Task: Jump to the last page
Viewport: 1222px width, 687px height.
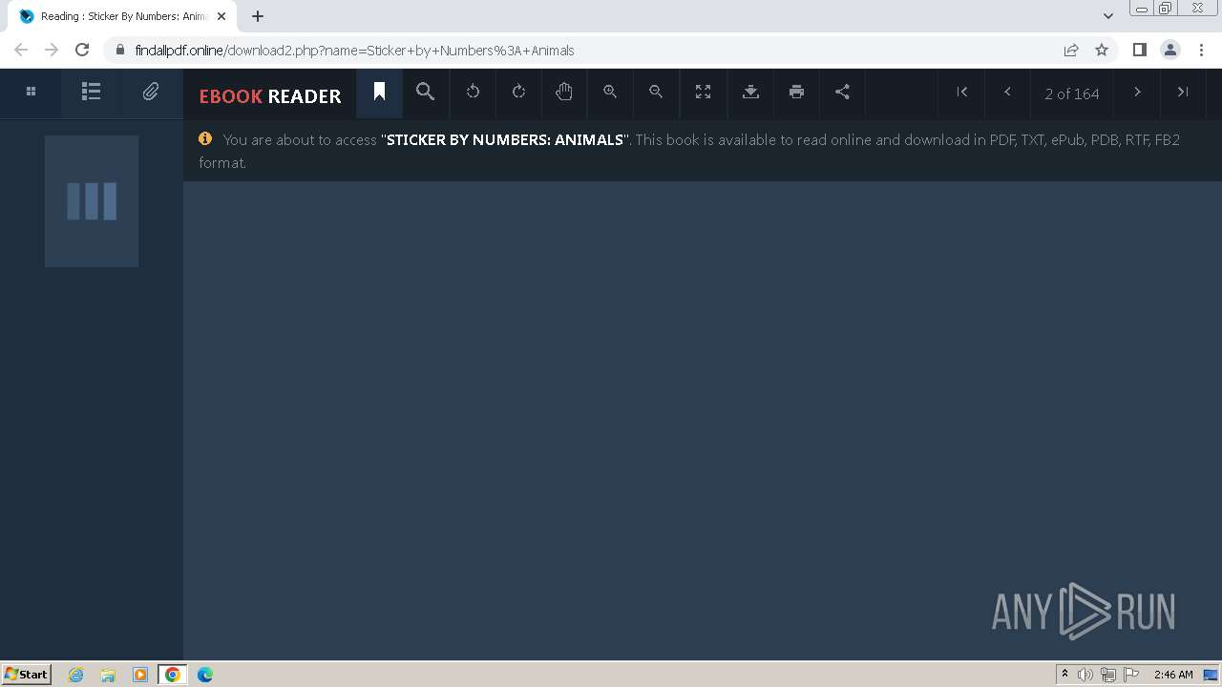Action: pyautogui.click(x=1183, y=92)
